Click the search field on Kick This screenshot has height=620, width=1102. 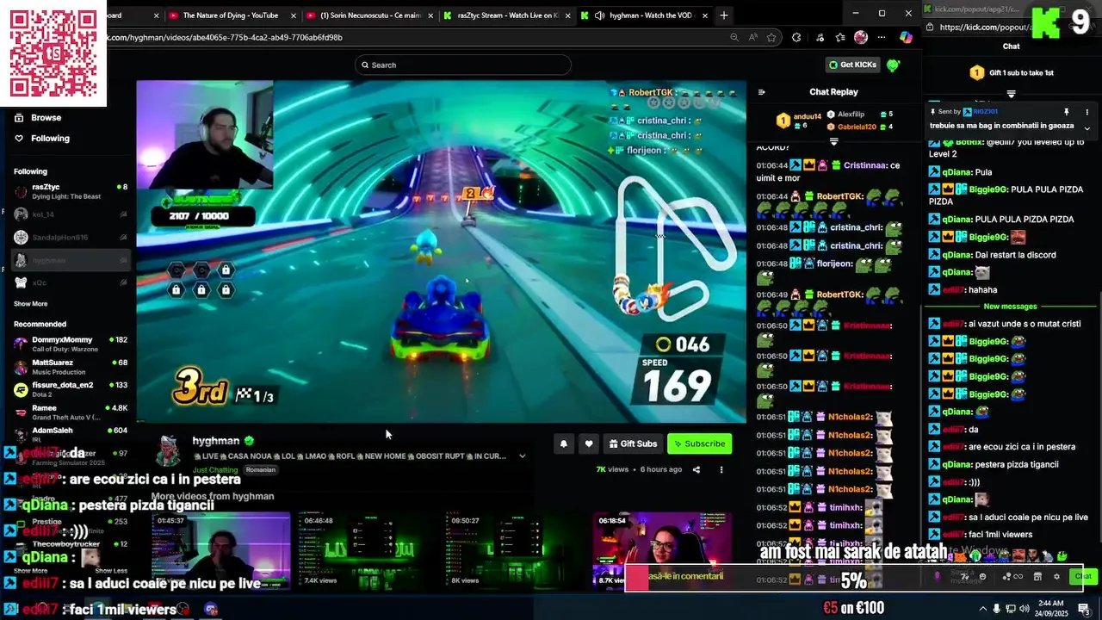(463, 65)
